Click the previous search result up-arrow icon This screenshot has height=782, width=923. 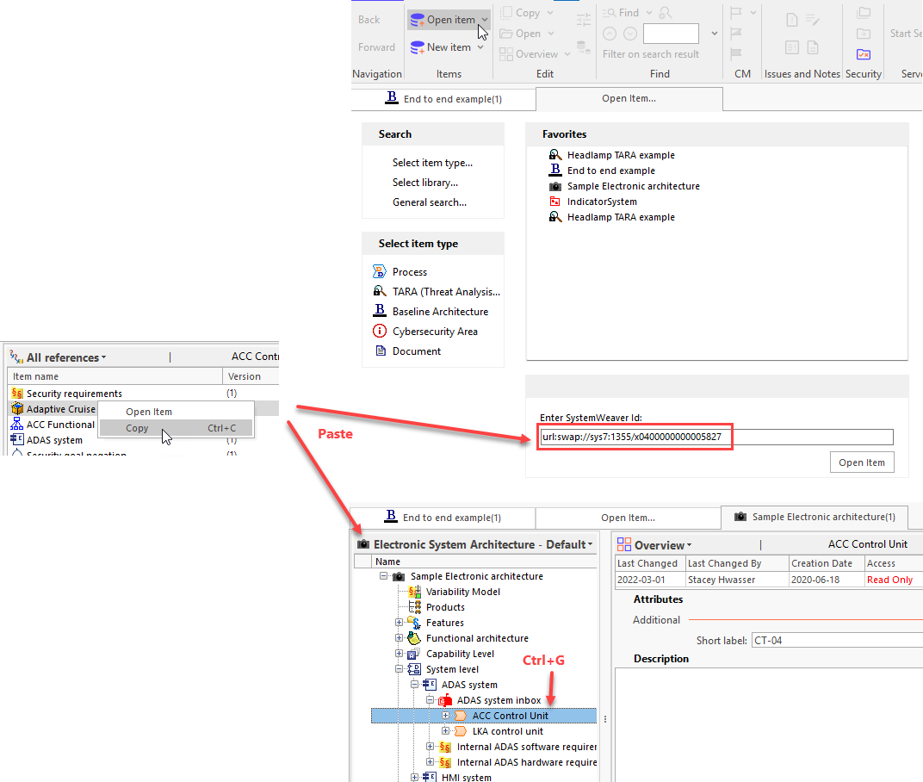coord(610,34)
